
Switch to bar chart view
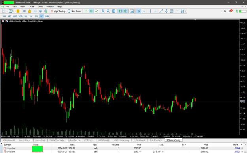tap(86, 11)
